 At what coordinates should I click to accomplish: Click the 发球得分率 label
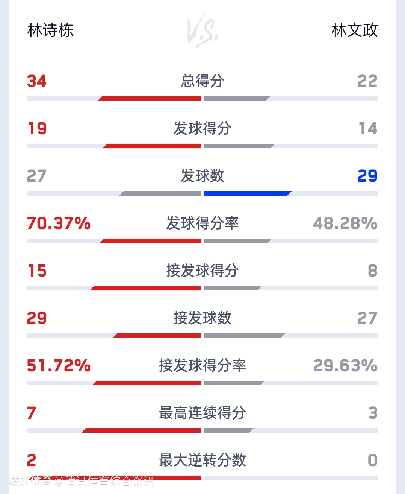pos(202,223)
